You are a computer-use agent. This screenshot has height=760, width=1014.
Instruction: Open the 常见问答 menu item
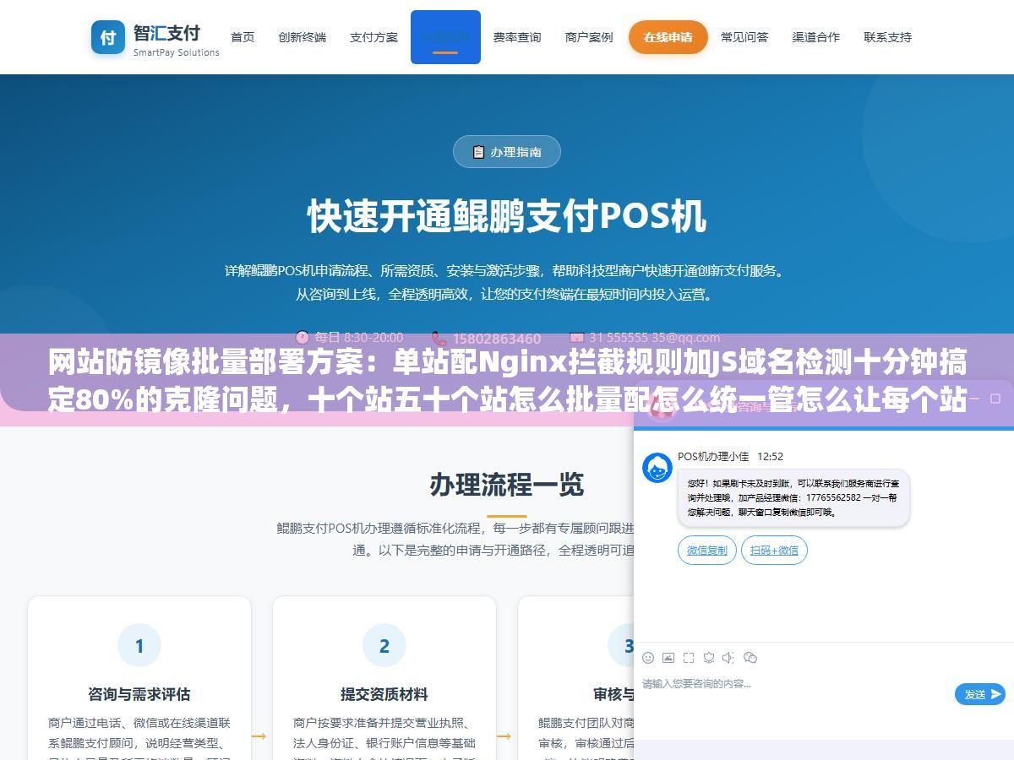[x=744, y=37]
